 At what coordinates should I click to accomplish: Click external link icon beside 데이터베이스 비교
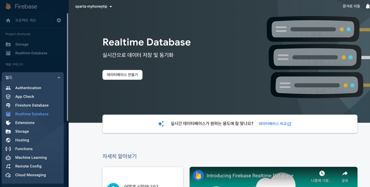[289, 124]
